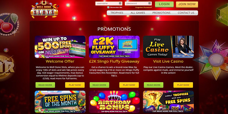The image size is (228, 114).
Task: Toggle the Remember Me checkbox
Action: (x=108, y=7)
